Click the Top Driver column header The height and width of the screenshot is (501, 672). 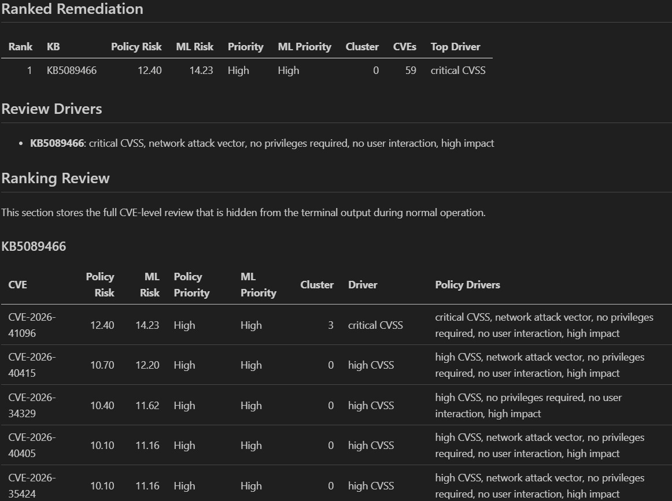tap(455, 47)
